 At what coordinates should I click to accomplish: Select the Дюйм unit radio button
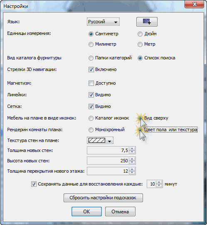coord(140,34)
